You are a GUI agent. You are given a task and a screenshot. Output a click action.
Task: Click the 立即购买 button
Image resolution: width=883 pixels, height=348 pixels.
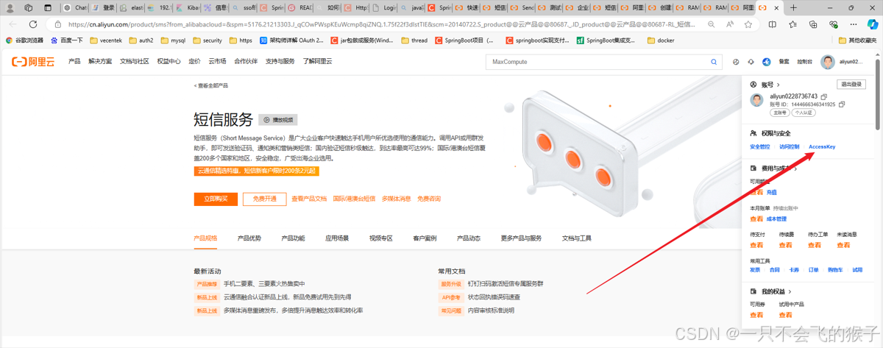click(x=216, y=199)
